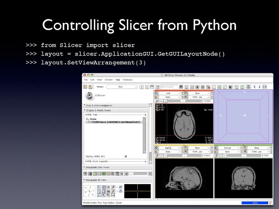The width and height of the screenshot is (279, 209).
Task: Click the Home module icon
Action: coord(186,87)
